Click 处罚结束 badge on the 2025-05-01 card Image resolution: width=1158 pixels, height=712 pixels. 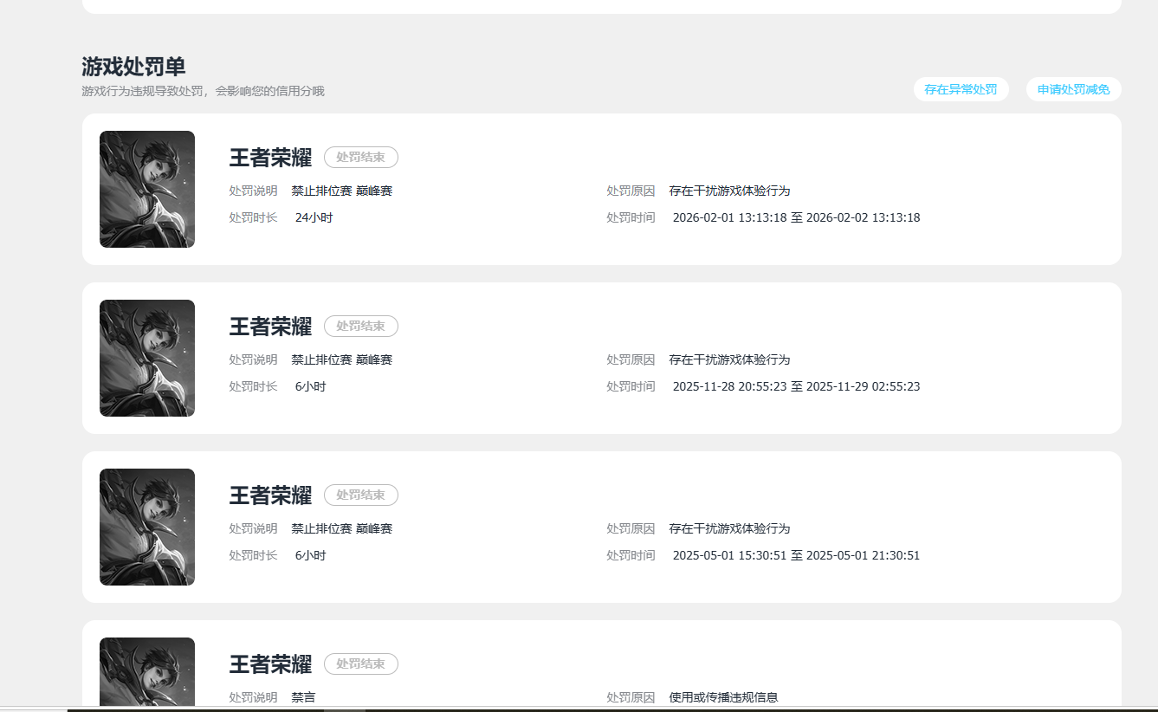point(361,495)
